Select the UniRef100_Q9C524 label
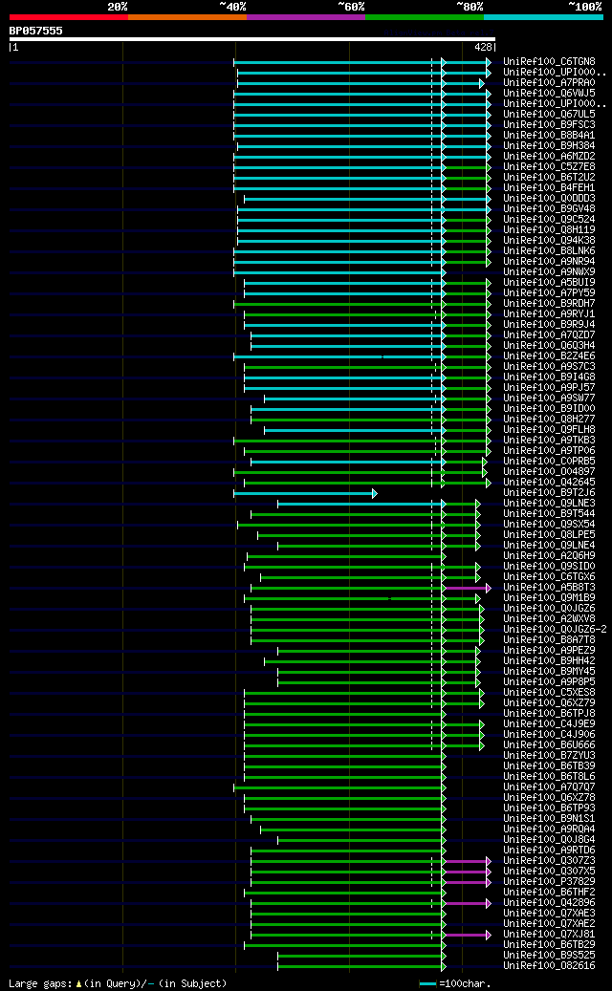Image resolution: width=612 pixels, height=991 pixels. click(x=549, y=219)
